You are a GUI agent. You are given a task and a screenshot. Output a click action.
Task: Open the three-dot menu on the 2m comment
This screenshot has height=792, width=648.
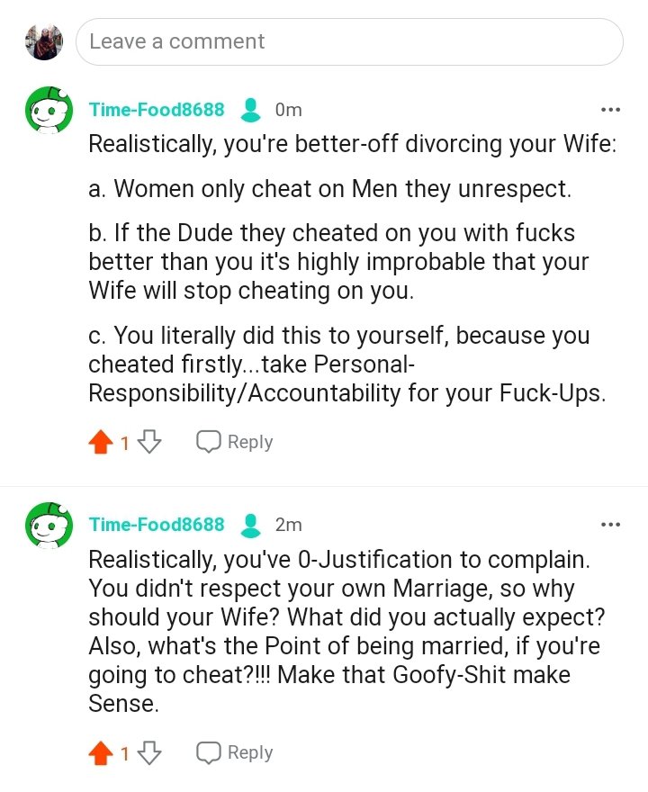coord(610,525)
